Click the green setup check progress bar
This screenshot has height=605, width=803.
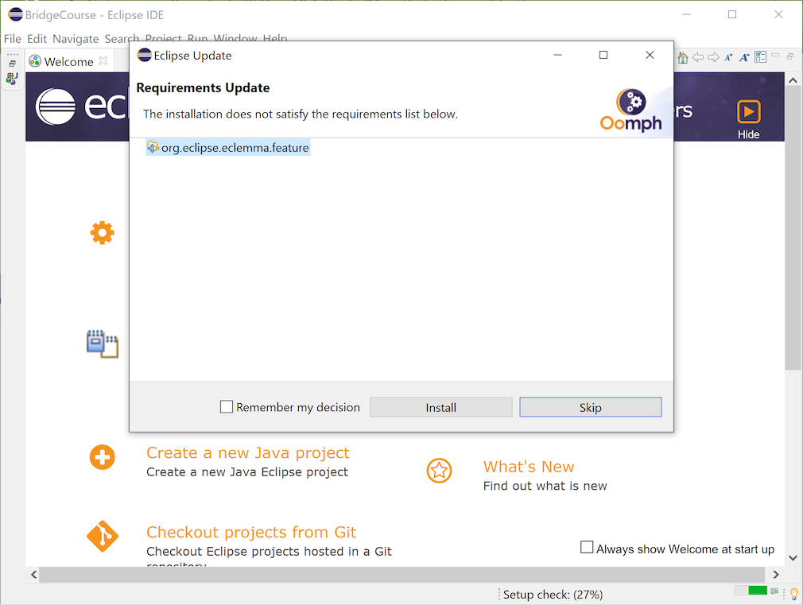[x=757, y=591]
